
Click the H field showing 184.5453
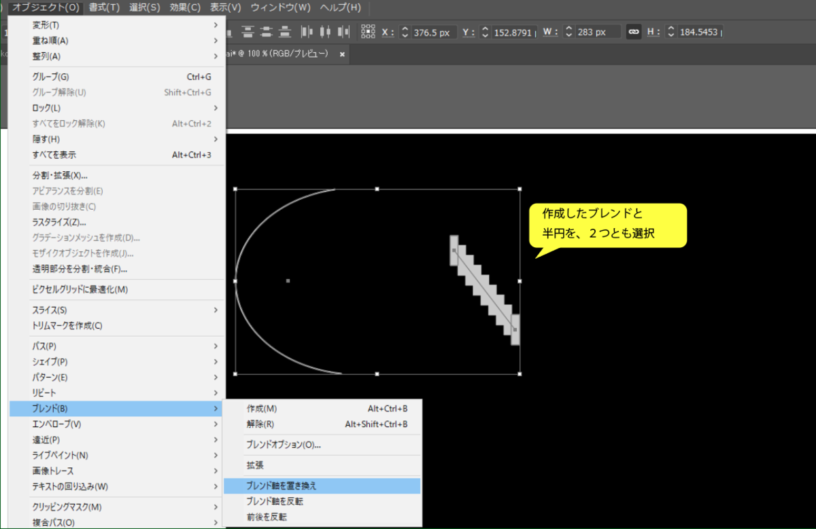click(x=700, y=32)
